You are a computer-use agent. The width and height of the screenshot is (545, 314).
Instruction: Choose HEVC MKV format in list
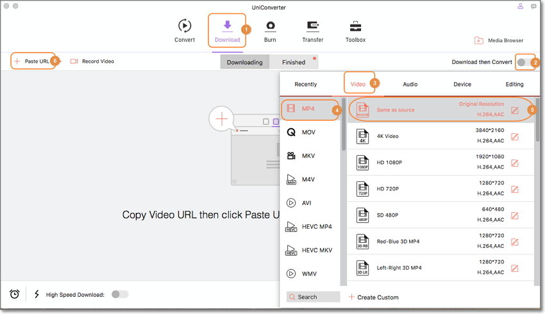pyautogui.click(x=310, y=251)
